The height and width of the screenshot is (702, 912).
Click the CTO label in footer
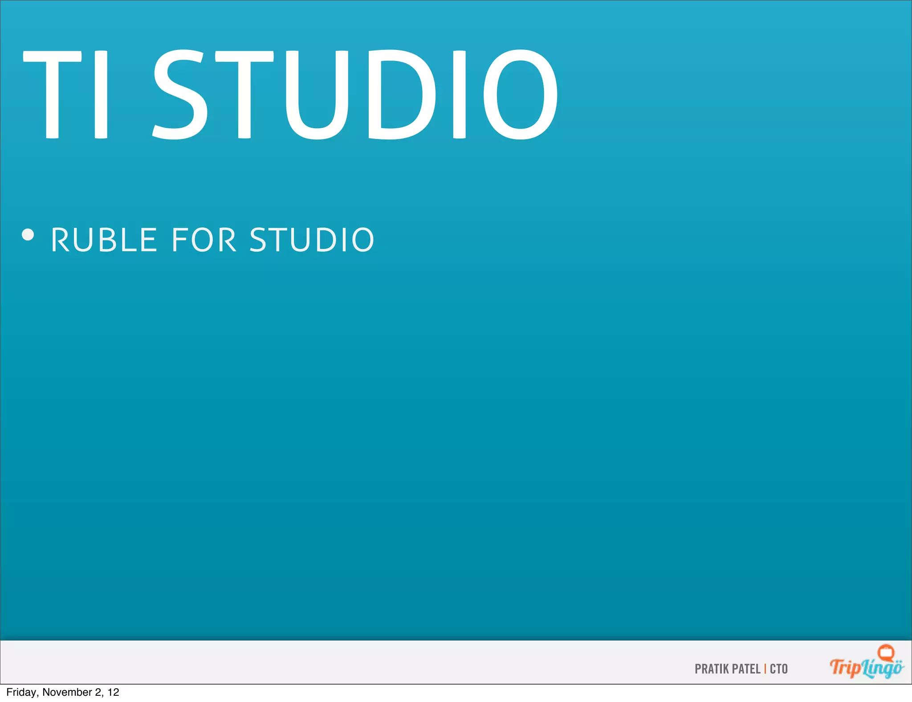pos(779,669)
